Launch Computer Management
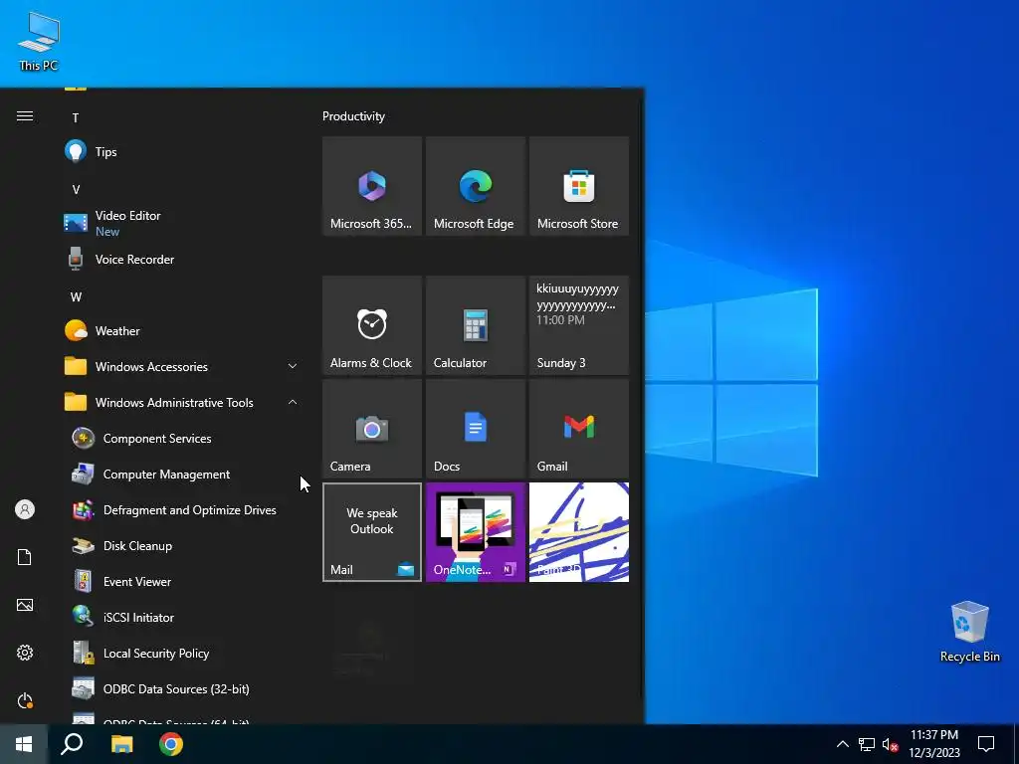The width and height of the screenshot is (1019, 764). pos(182,475)
